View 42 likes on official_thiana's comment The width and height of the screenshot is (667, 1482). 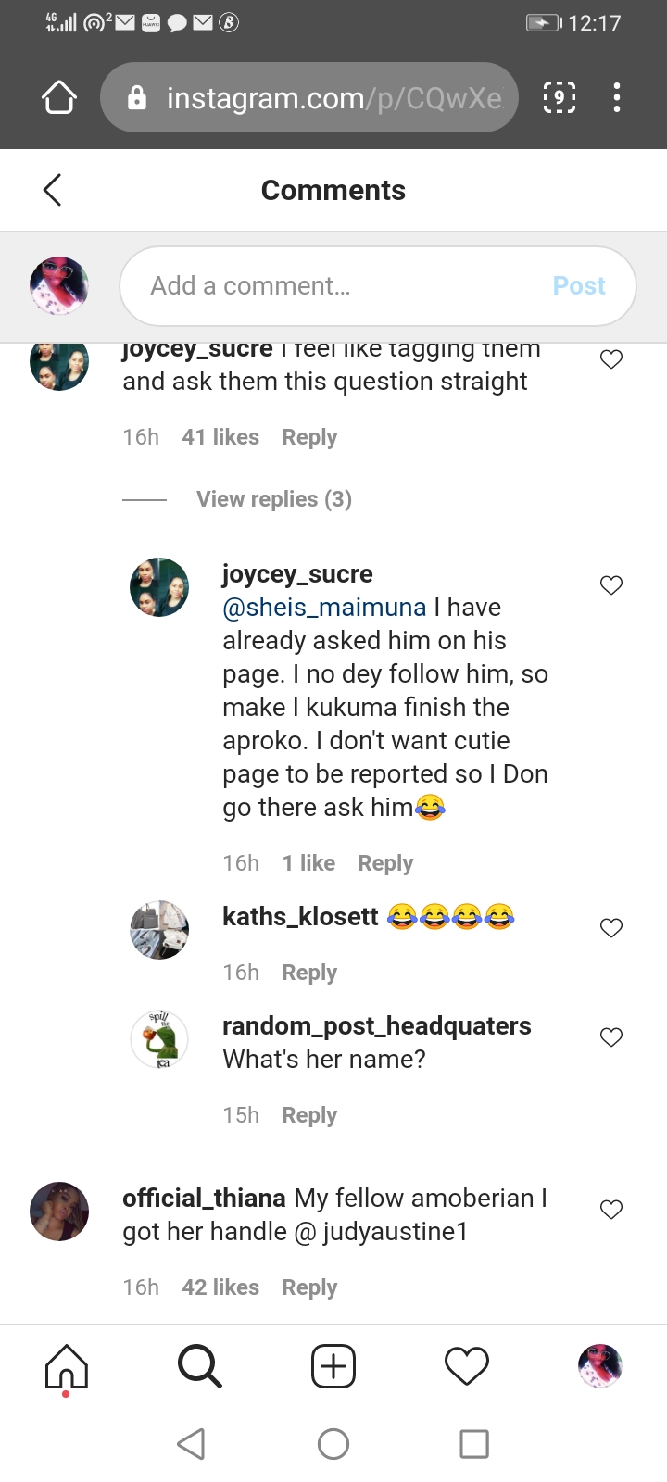220,1287
